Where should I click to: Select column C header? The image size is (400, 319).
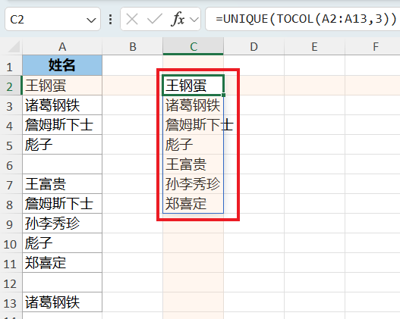[x=194, y=46]
